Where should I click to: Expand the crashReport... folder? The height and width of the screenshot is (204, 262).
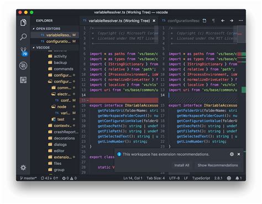tap(63, 132)
